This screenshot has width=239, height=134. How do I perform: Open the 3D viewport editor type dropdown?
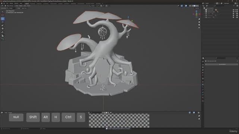[2, 6]
